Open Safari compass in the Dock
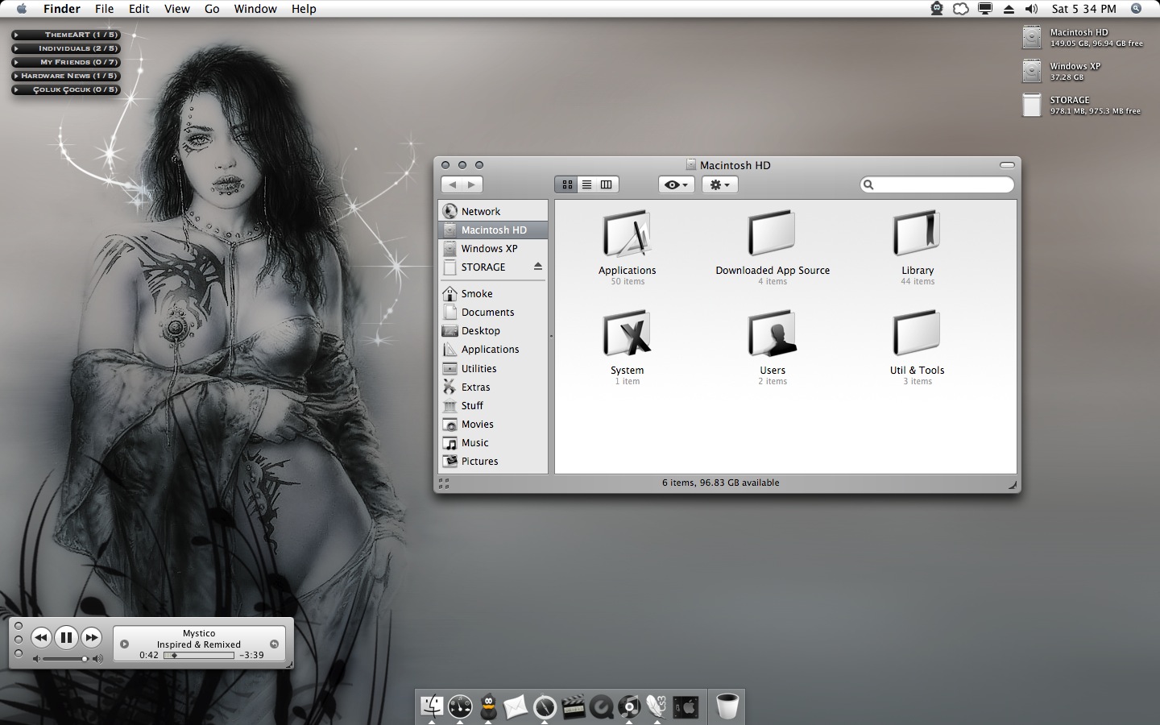 coord(545,706)
